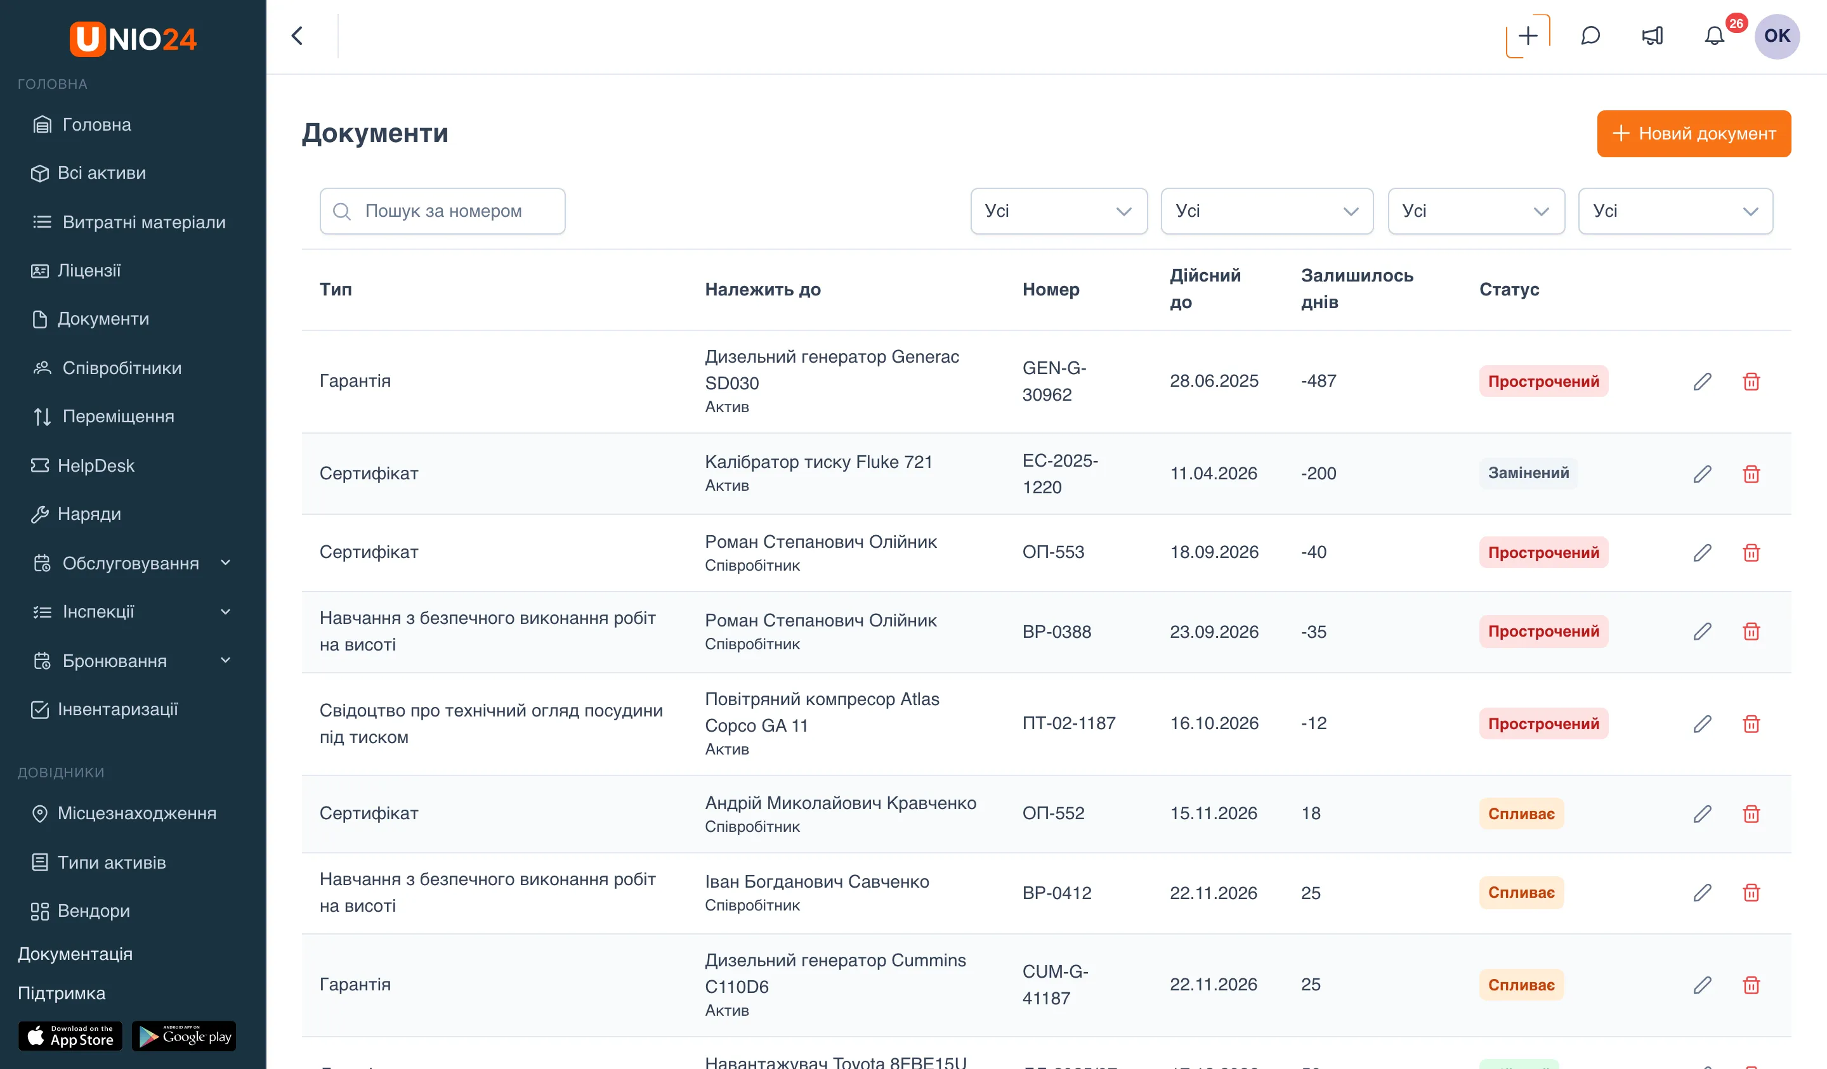Screen dimensions: 1827x1069
Task: Click the Прострочений status for ОП-553
Action: tap(1543, 552)
